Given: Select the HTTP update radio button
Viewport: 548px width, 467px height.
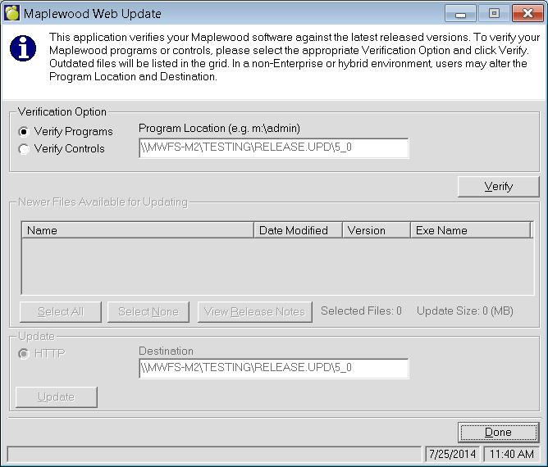Looking at the screenshot, I should click(x=25, y=353).
